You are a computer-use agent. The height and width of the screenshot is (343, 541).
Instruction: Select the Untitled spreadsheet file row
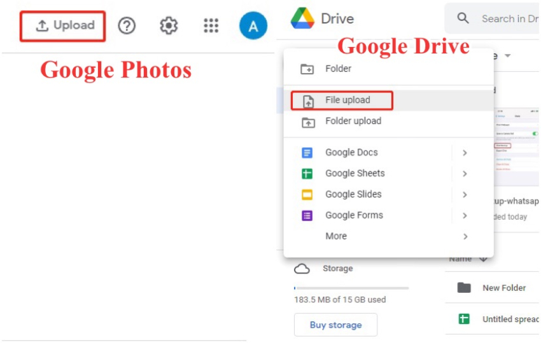click(x=493, y=319)
